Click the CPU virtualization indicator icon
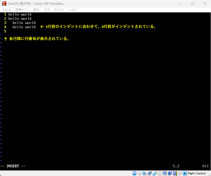Screen dimensions: 211x176 coord(175,173)
